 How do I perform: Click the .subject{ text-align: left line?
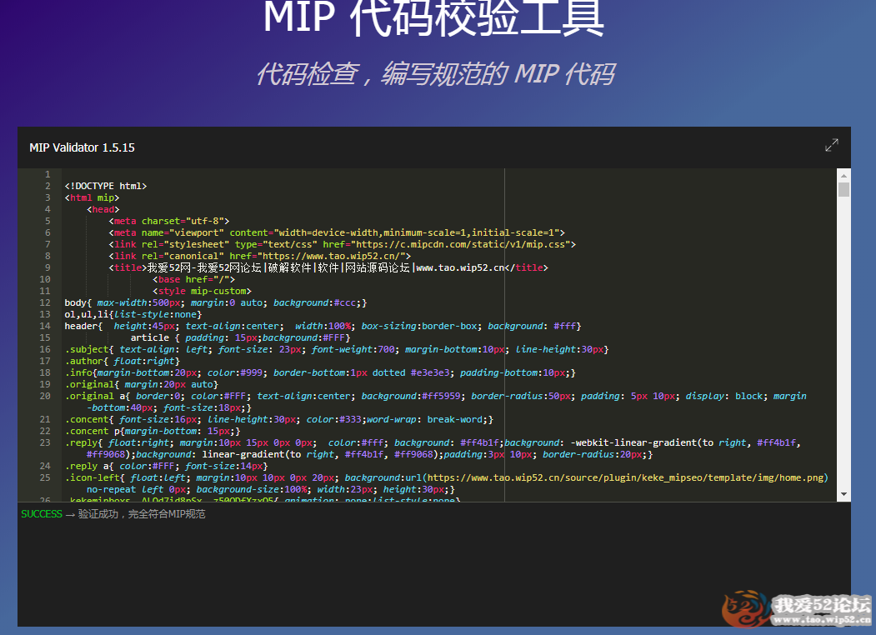pos(337,350)
